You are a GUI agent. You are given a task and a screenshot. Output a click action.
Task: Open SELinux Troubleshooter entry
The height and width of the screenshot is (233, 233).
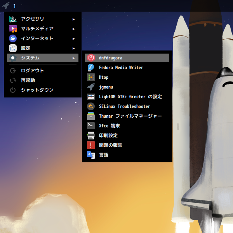(127, 106)
